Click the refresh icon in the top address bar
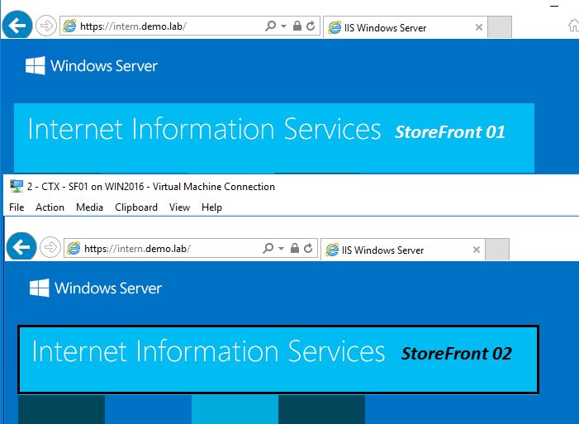579x424 pixels. [x=311, y=26]
